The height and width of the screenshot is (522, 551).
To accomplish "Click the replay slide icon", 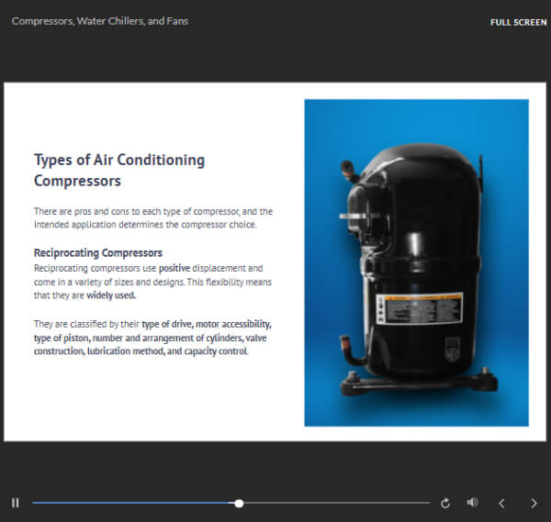I will pyautogui.click(x=445, y=503).
